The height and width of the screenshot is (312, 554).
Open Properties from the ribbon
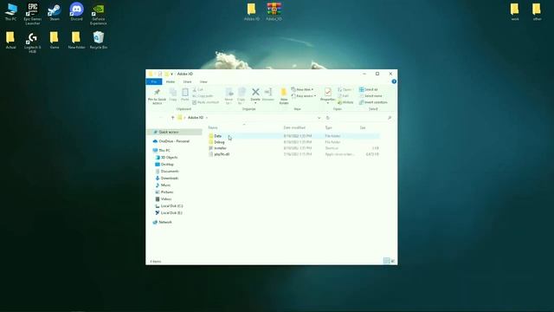pos(327,94)
